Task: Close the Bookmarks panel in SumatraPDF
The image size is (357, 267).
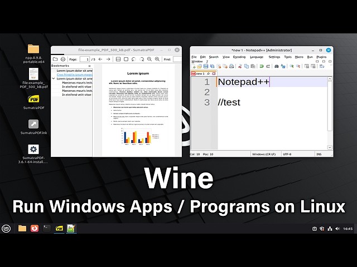Action: pyautogui.click(x=89, y=66)
